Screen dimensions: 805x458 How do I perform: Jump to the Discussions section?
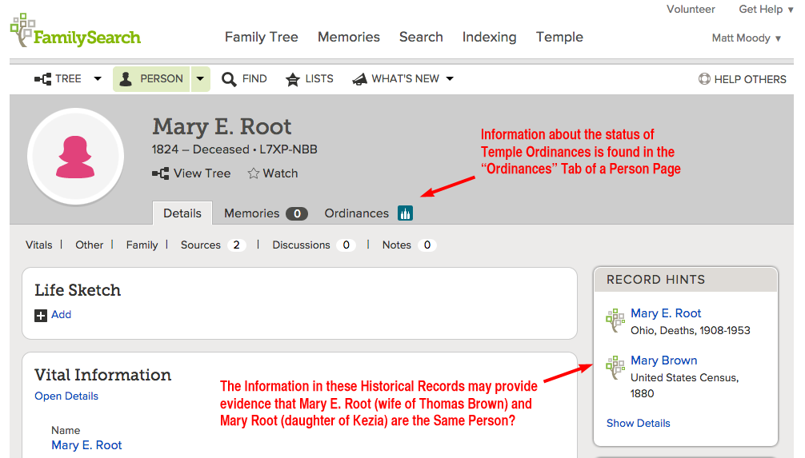[301, 245]
